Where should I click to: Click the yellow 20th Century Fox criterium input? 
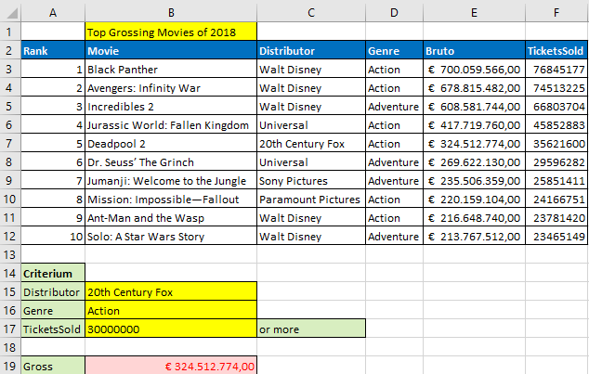[171, 291]
